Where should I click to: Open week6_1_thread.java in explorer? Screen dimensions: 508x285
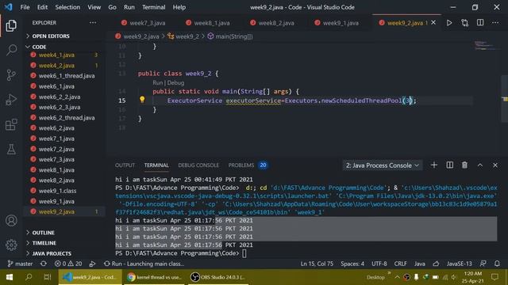(x=67, y=76)
